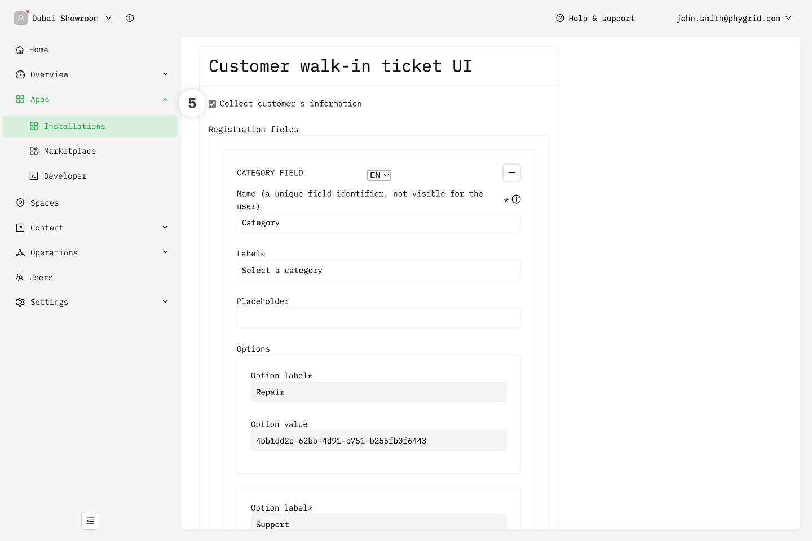Screen dimensions: 812x541
Task: Click the Repair option label field
Action: 378,392
